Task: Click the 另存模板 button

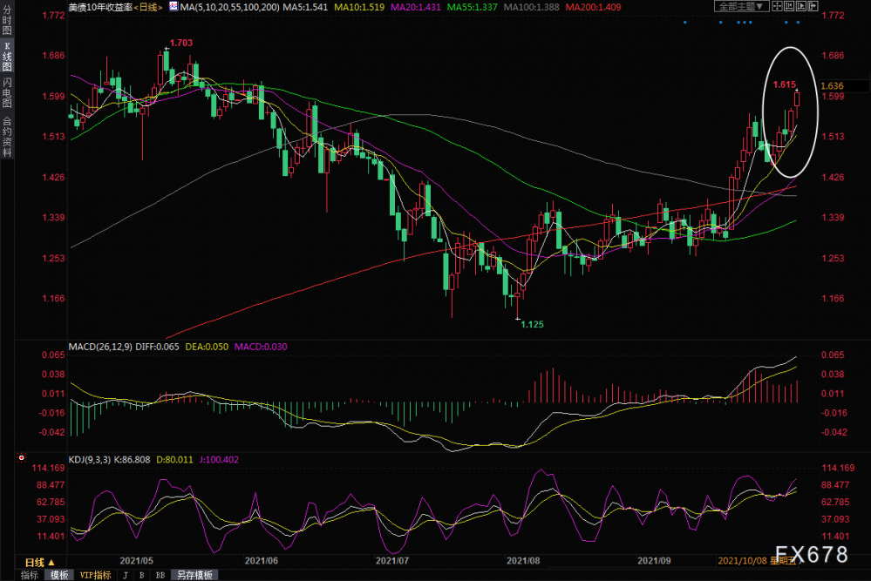Action: [x=194, y=575]
